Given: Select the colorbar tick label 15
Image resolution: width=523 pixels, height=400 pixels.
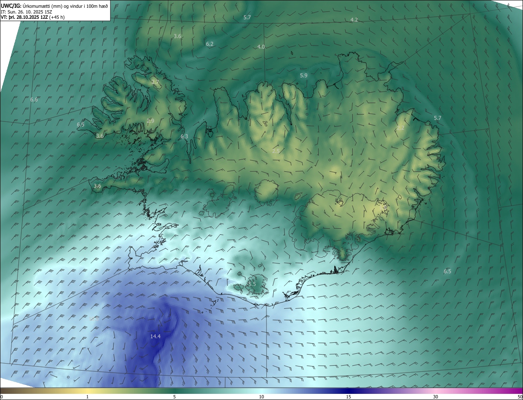Looking at the screenshot, I should pos(349,397).
